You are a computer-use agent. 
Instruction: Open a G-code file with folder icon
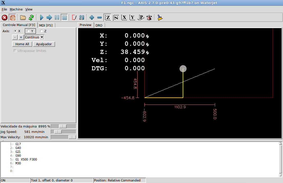point(23,18)
